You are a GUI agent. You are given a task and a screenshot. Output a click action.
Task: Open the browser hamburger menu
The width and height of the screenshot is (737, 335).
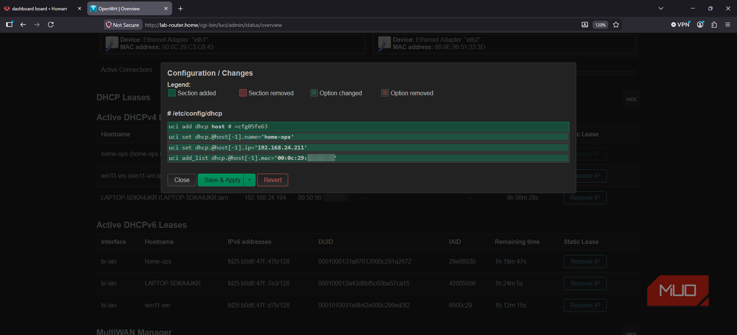[728, 25]
